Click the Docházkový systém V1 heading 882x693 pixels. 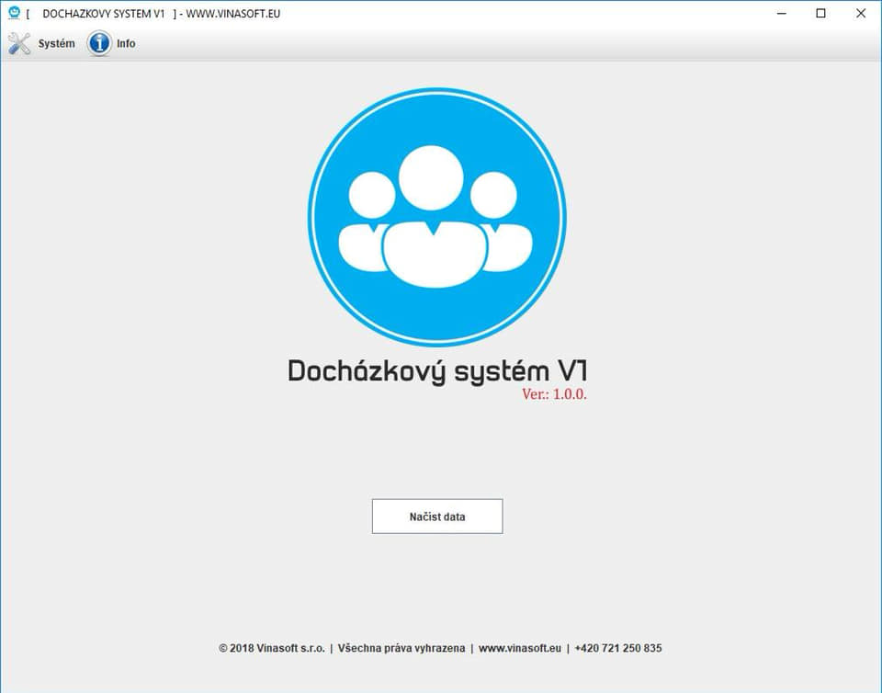pyautogui.click(x=436, y=370)
